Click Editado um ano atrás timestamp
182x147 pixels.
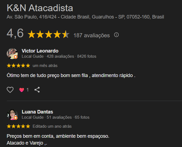pos(52,126)
